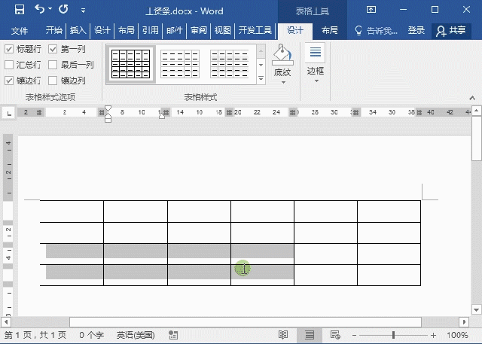482x344 pixels.
Task: Enable the 镶边列 checkbox
Action: (53, 81)
